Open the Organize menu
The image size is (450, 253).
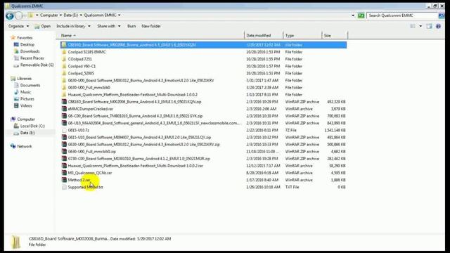click(19, 26)
